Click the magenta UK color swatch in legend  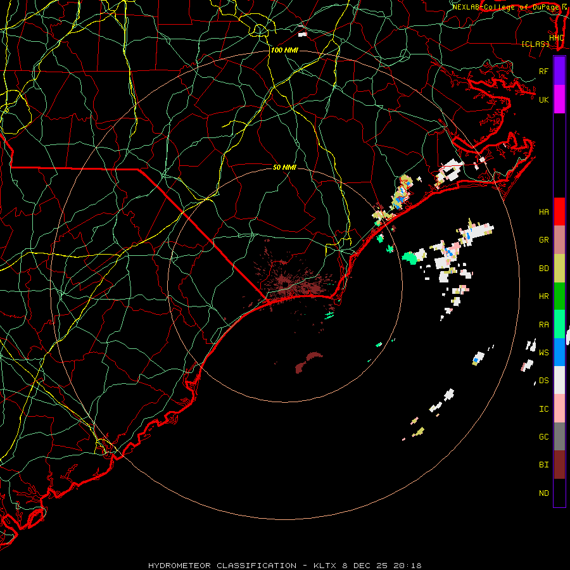click(559, 99)
